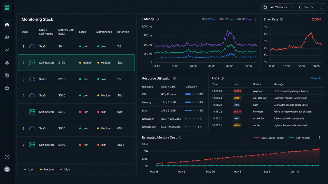Click cloud icon in stack row 3
Image resolution: width=328 pixels, height=184 pixels.
32,79
